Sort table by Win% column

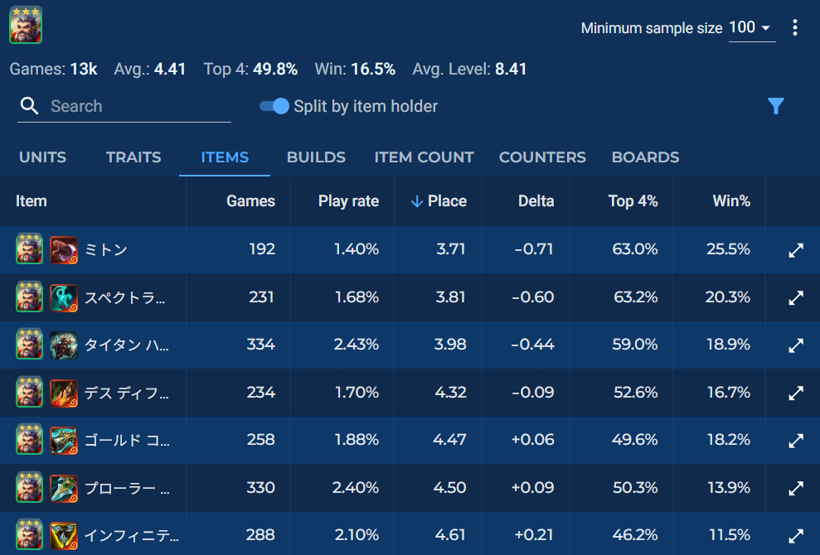[731, 201]
